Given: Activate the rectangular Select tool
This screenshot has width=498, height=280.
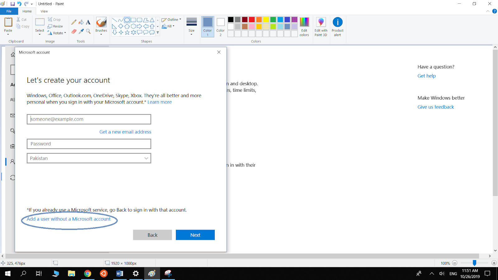Looking at the screenshot, I should click(x=40, y=22).
